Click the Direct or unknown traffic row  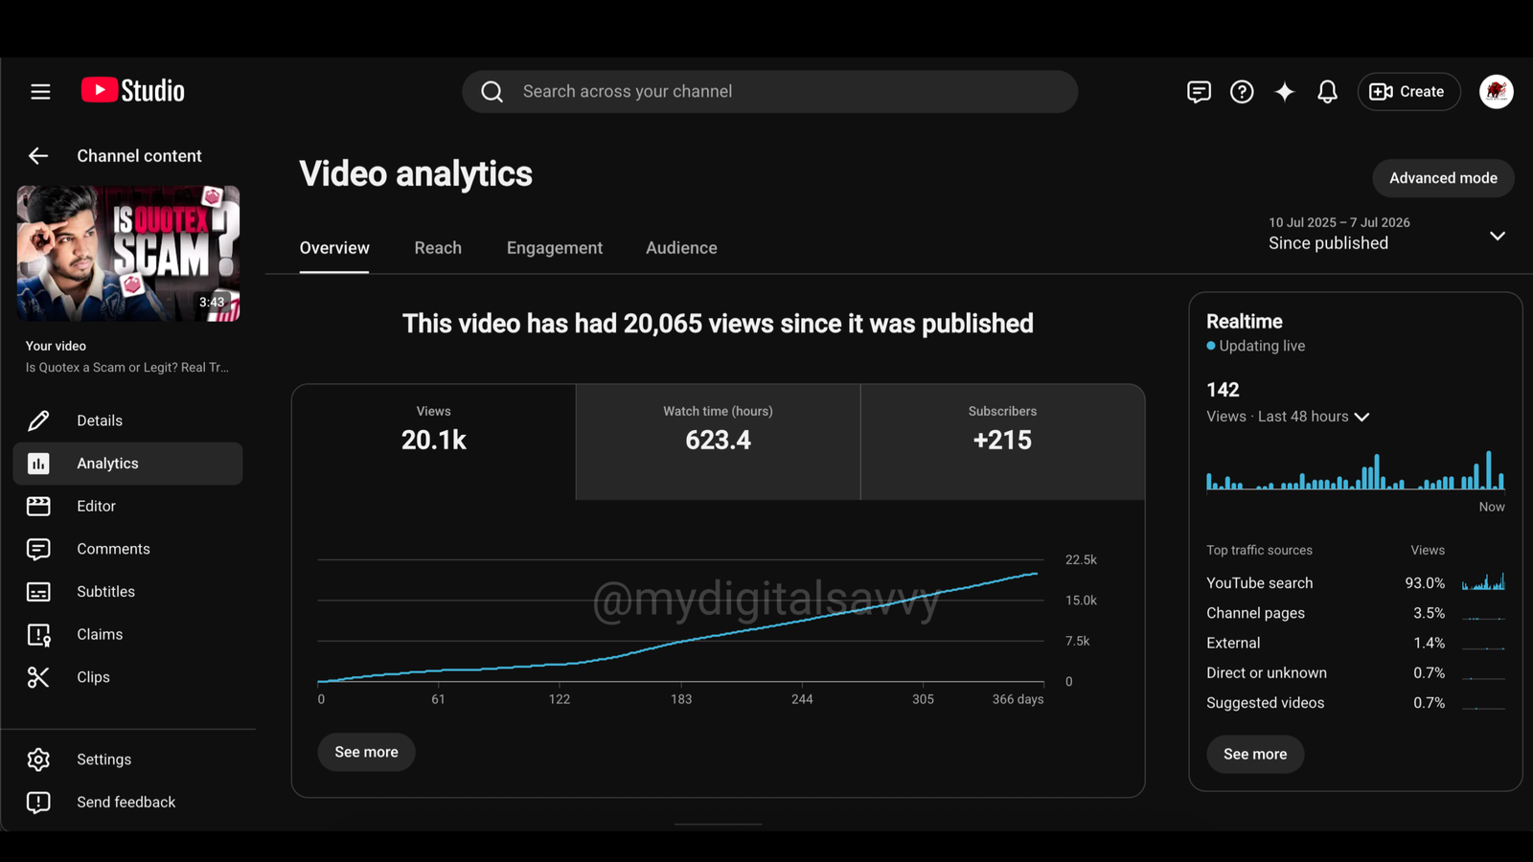coord(1356,672)
